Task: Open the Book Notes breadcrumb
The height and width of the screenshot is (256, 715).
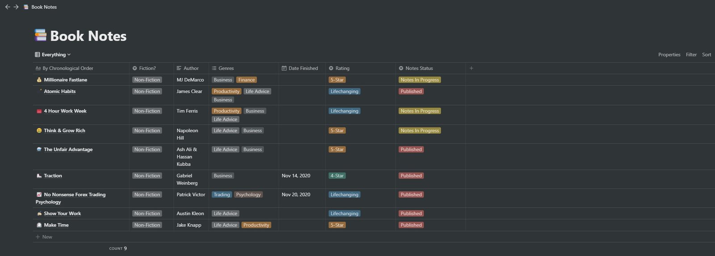Action: (40, 7)
